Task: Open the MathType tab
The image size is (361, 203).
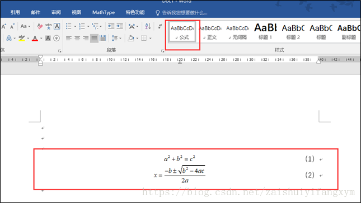Action: (104, 12)
